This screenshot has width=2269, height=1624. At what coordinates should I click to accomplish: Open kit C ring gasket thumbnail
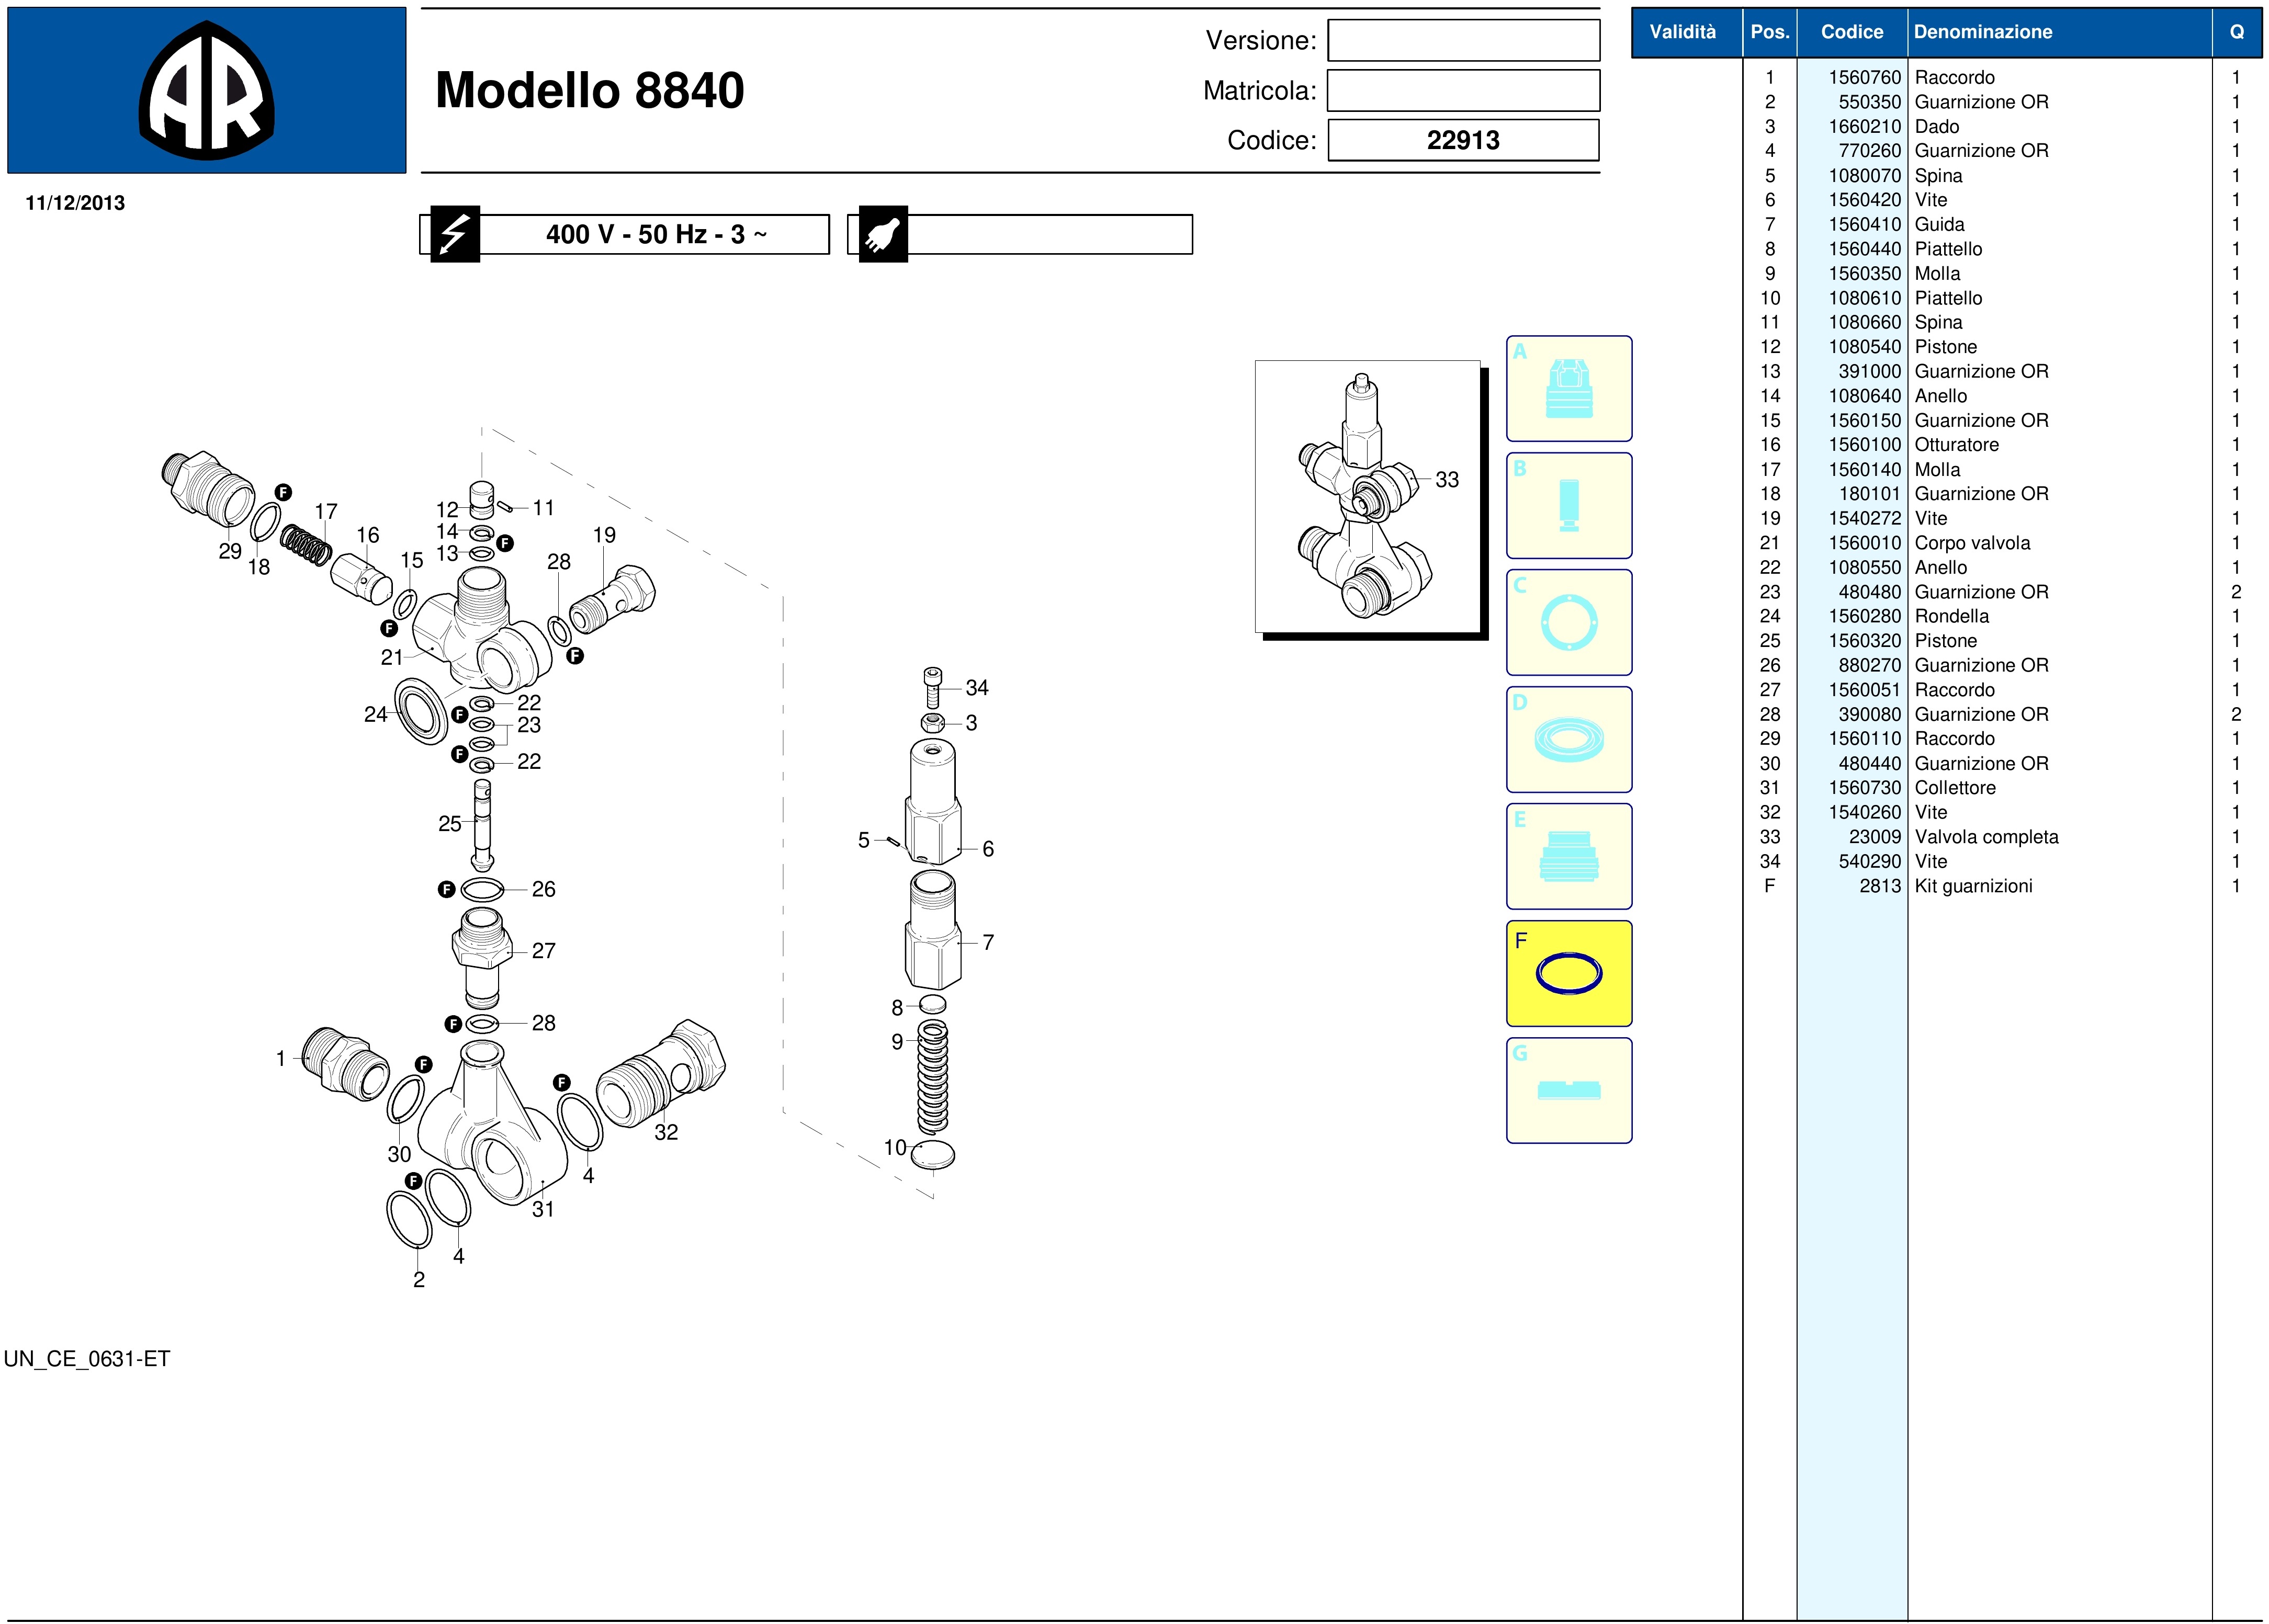click(1568, 622)
